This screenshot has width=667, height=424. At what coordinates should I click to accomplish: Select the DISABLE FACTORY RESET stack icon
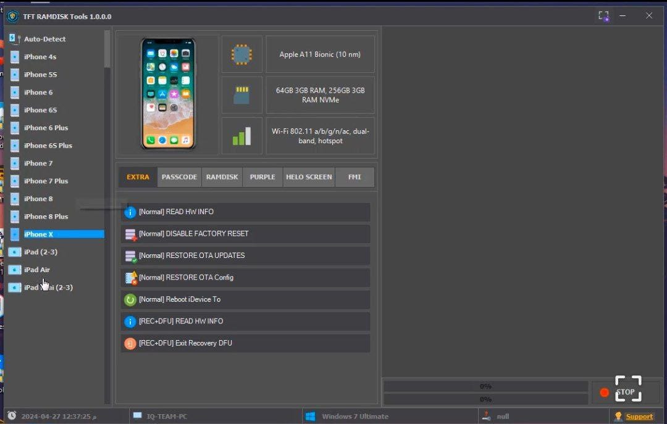[x=130, y=234]
